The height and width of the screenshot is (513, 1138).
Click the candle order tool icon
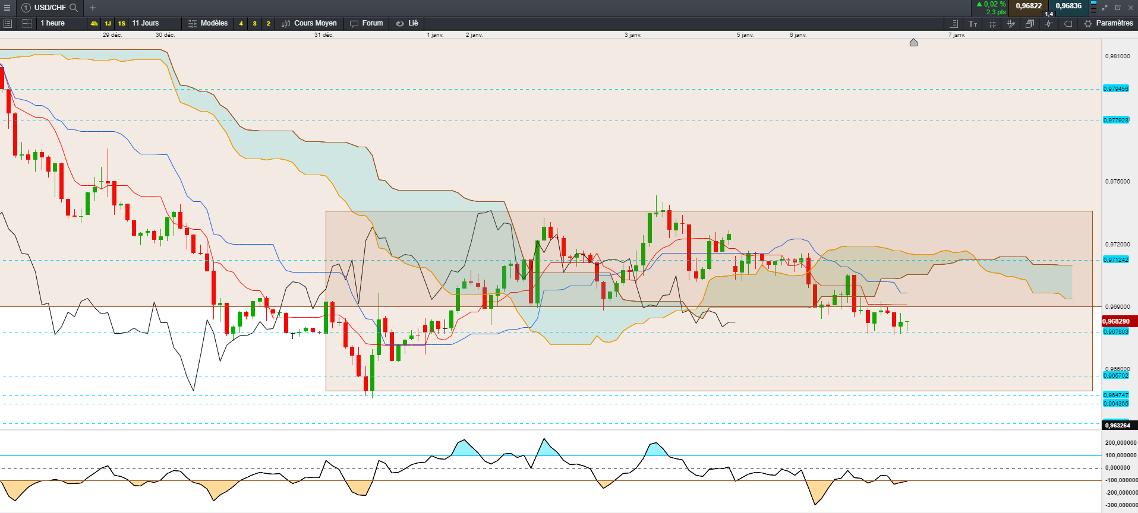tap(1049, 23)
